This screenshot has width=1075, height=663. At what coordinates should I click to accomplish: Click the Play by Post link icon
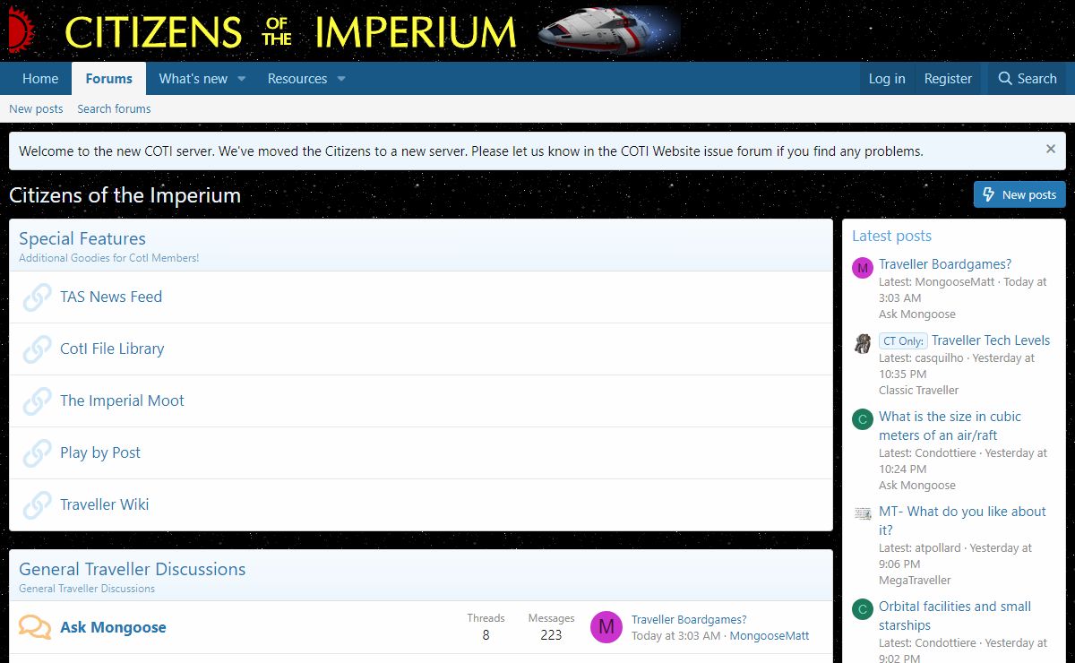pos(37,453)
